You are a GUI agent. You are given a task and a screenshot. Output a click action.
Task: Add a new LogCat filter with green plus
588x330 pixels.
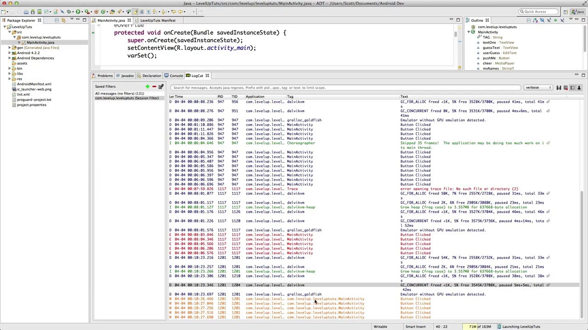(x=147, y=87)
